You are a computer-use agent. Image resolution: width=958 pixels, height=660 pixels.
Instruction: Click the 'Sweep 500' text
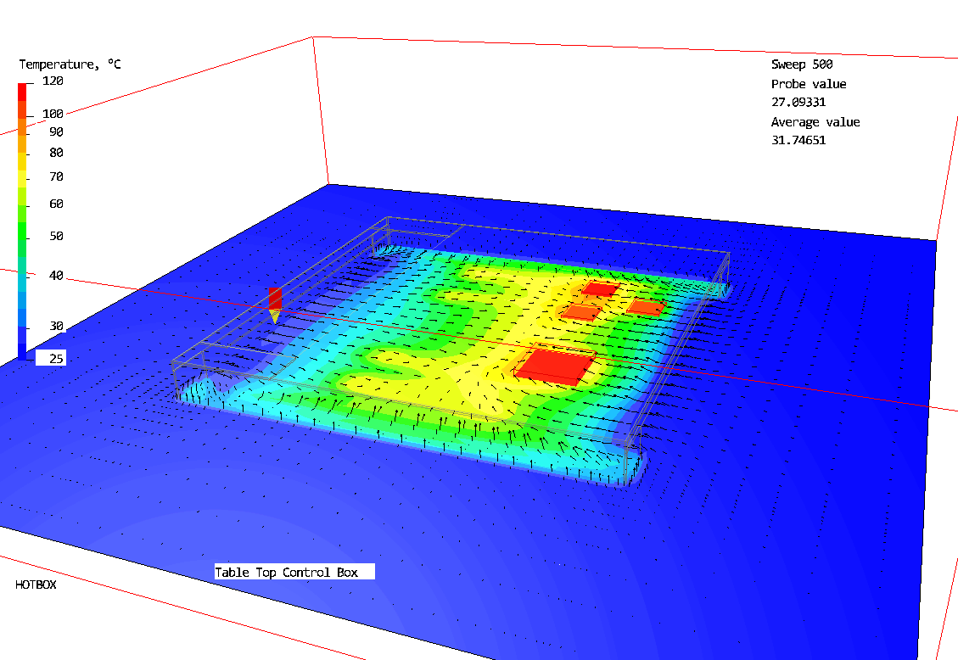tap(801, 64)
